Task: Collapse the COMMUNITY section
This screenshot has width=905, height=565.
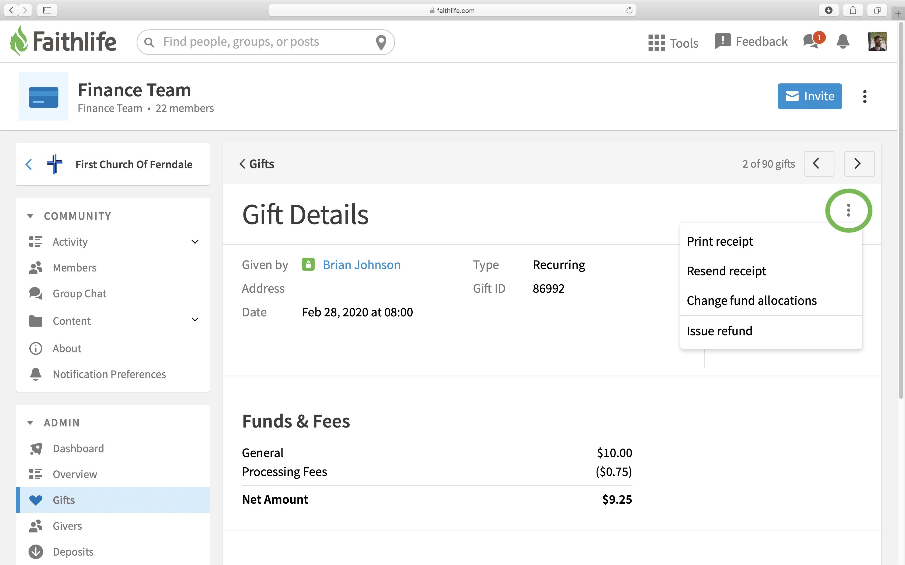Action: click(30, 216)
